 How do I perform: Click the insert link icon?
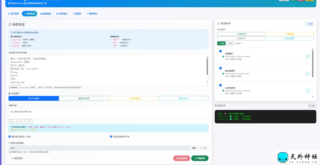coord(30,121)
